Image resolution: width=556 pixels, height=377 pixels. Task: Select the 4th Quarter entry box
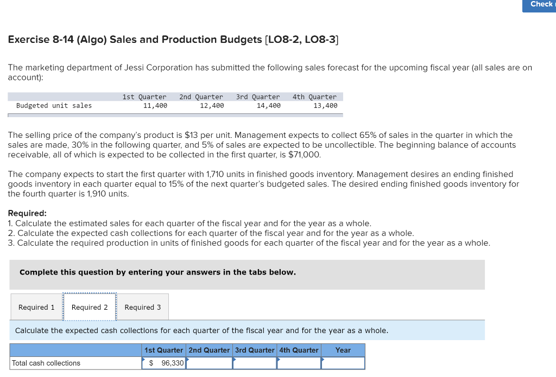tap(299, 363)
